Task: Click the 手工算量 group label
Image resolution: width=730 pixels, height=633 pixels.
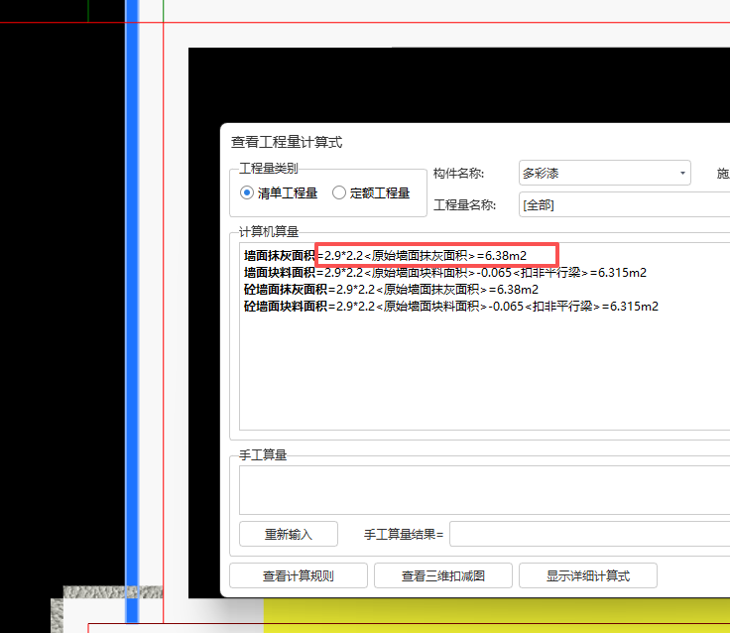Action: 263,454
